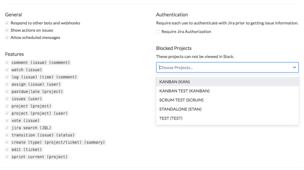The image size is (304, 170).
Task: Uncheck the sprint current (project) feature
Action: (x=7, y=157)
